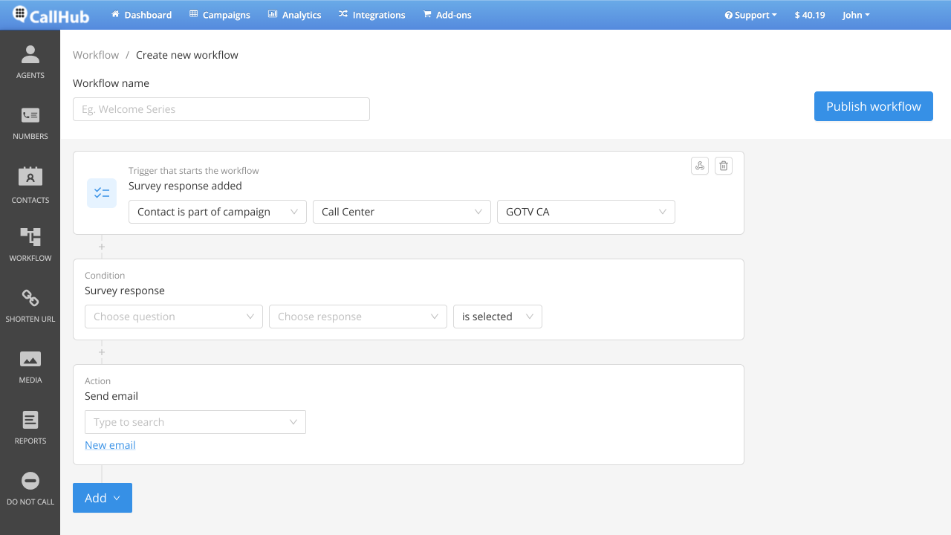Image resolution: width=951 pixels, height=535 pixels.
Task: Open the Choose question dropdown
Action: click(x=174, y=317)
